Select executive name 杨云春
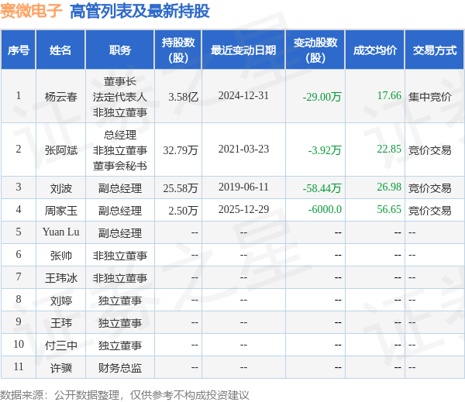The image size is (465, 402). (60, 97)
